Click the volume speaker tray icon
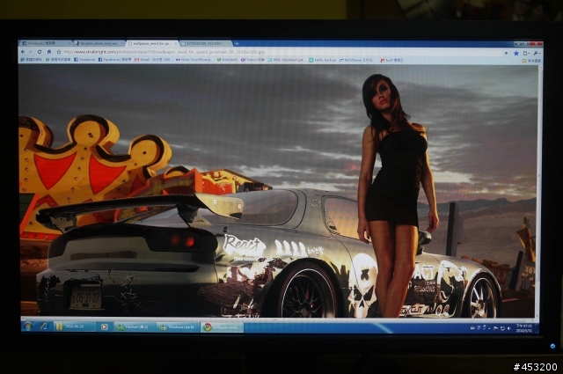The height and width of the screenshot is (374, 563). pos(508,328)
